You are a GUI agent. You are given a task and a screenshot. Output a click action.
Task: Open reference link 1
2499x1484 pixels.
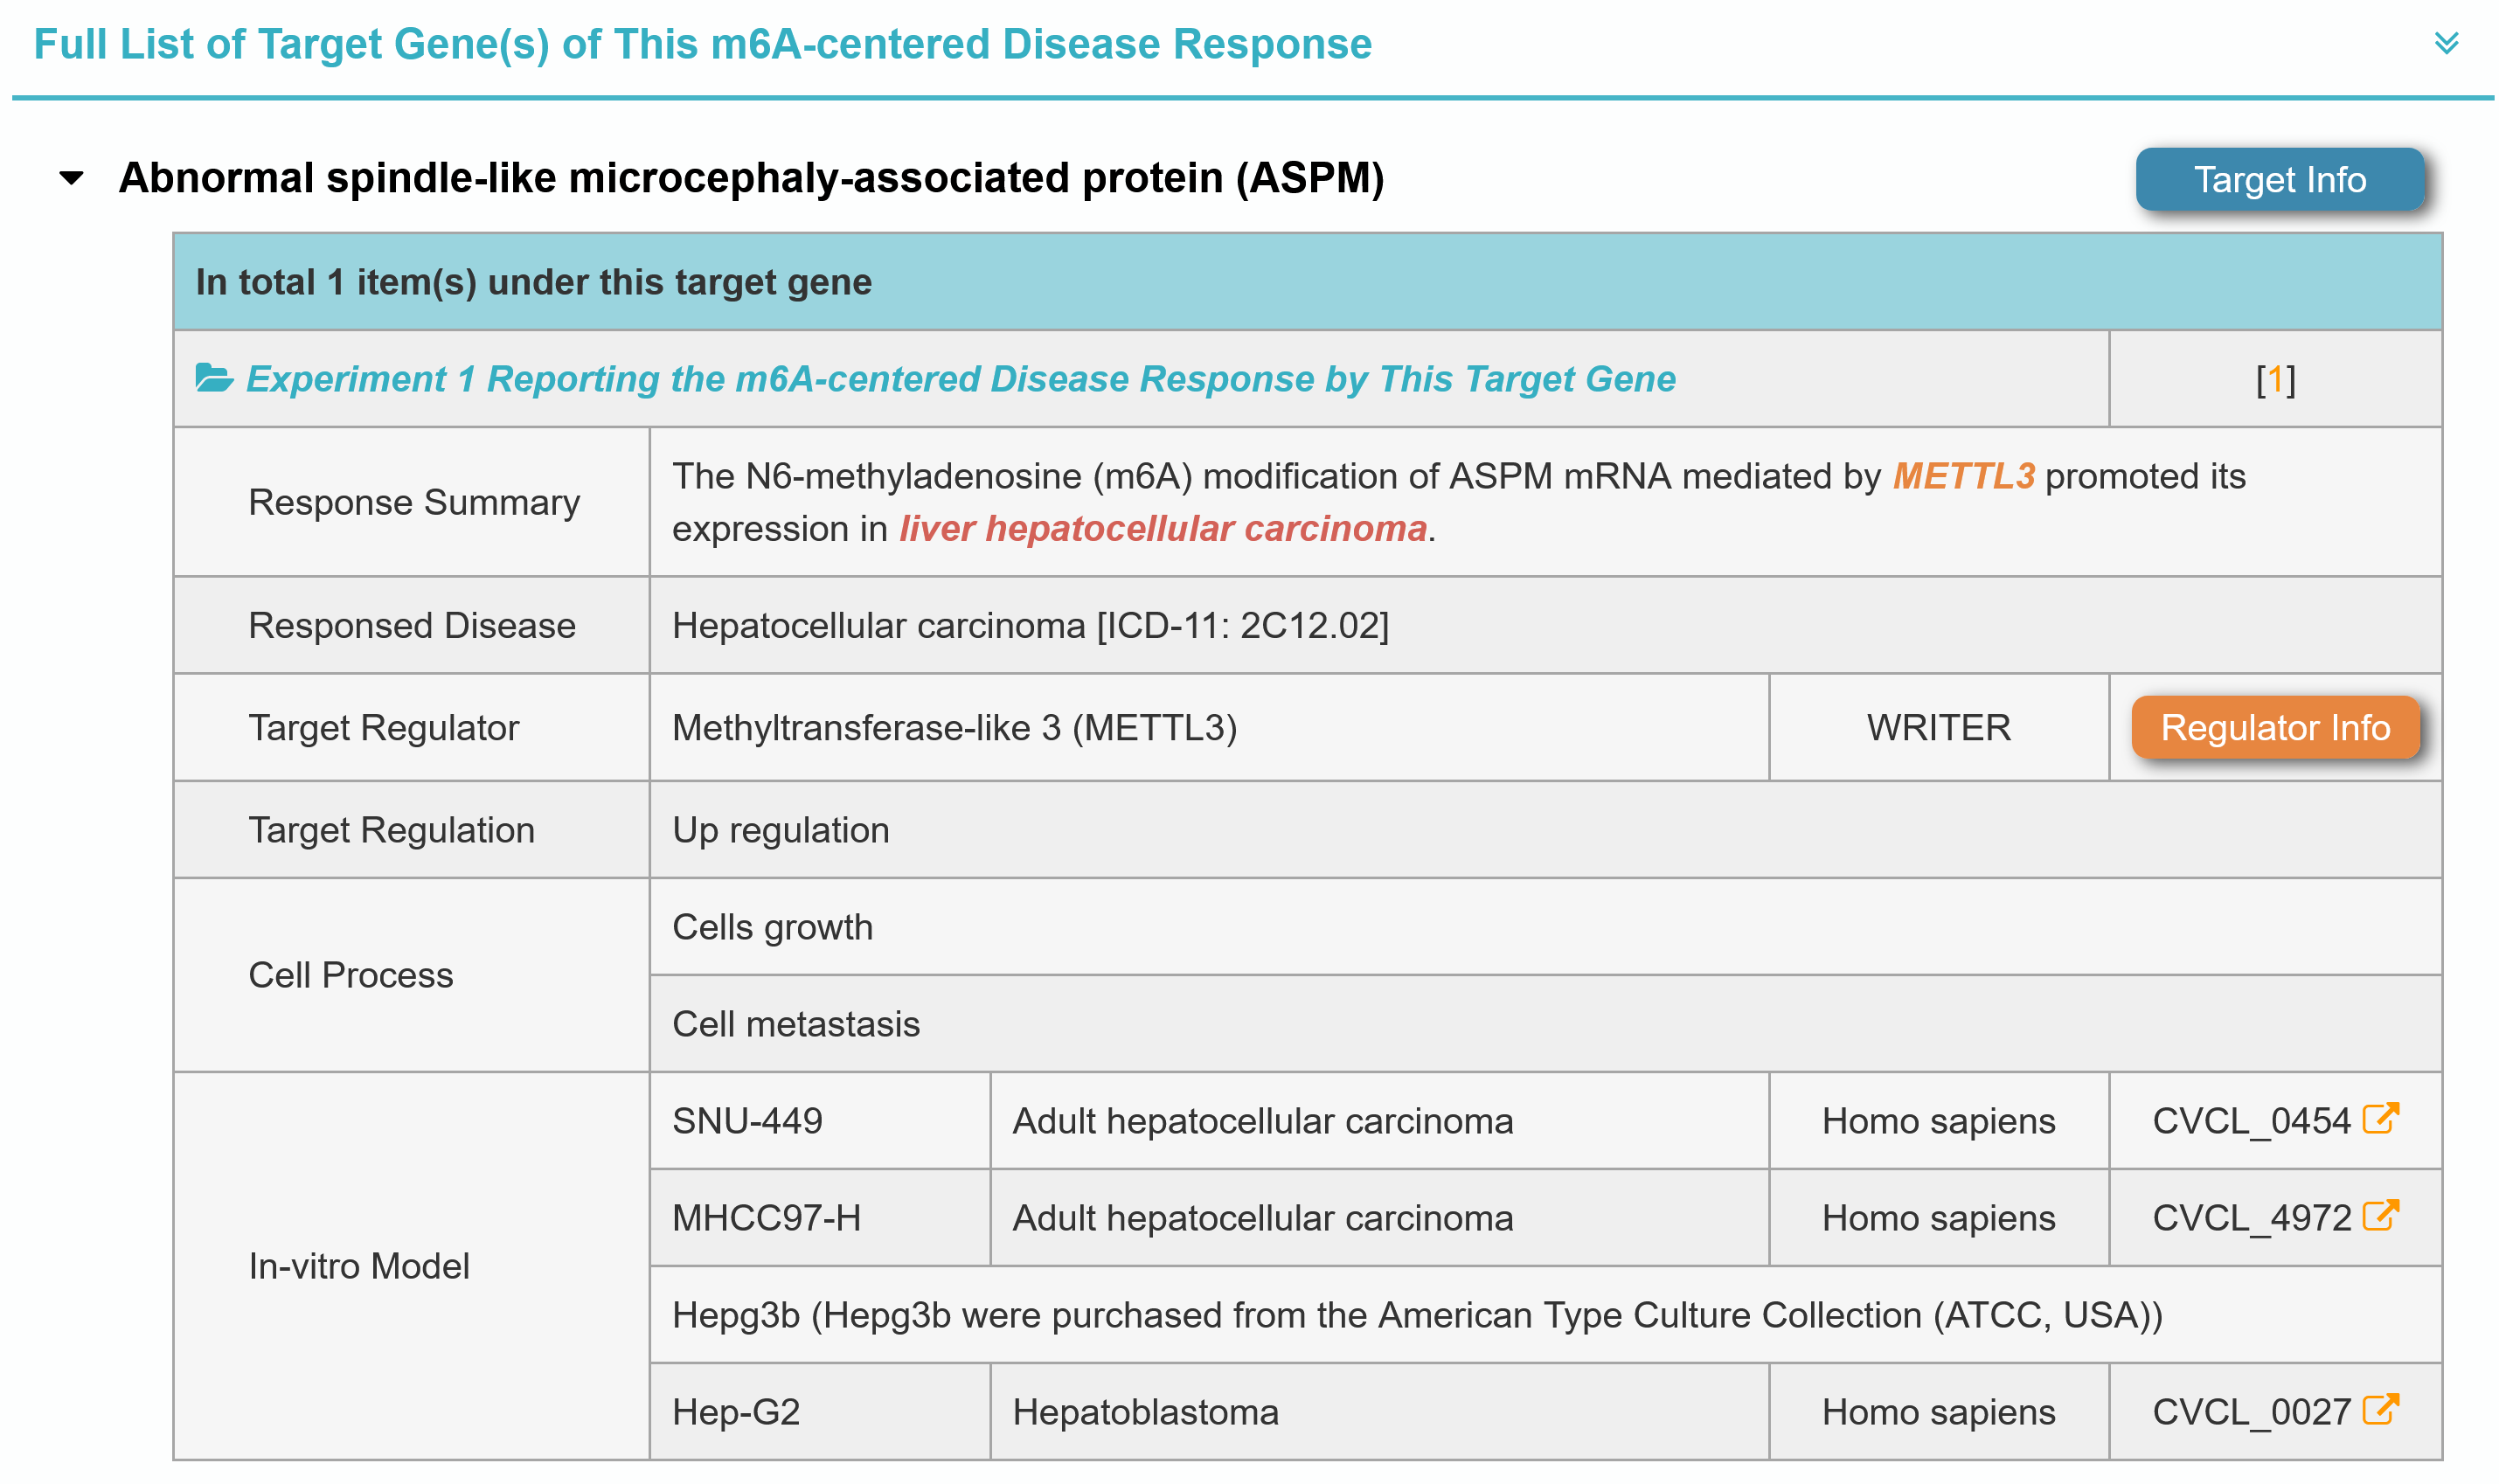point(2274,380)
